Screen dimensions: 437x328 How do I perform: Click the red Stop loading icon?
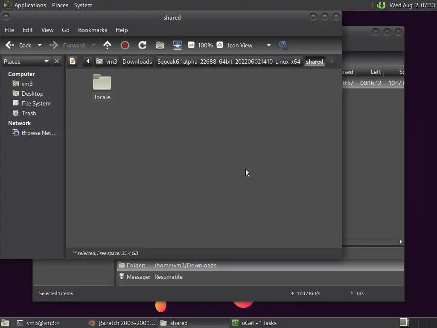[x=125, y=45]
